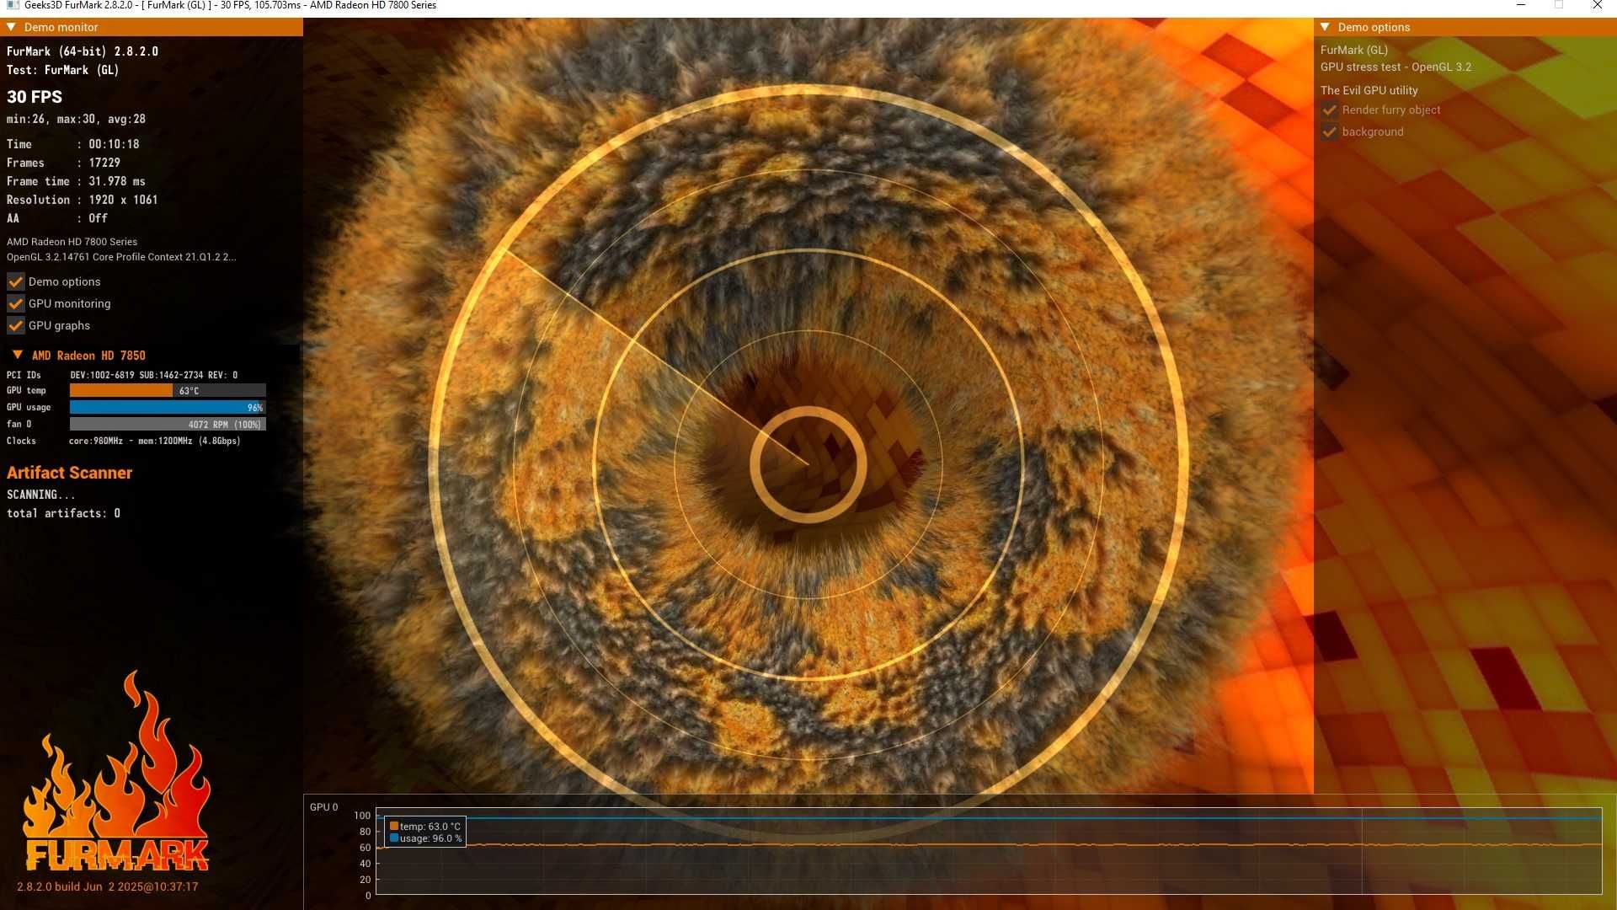This screenshot has height=910, width=1617.
Task: Click the Frames 17229 value
Action: coord(104,163)
